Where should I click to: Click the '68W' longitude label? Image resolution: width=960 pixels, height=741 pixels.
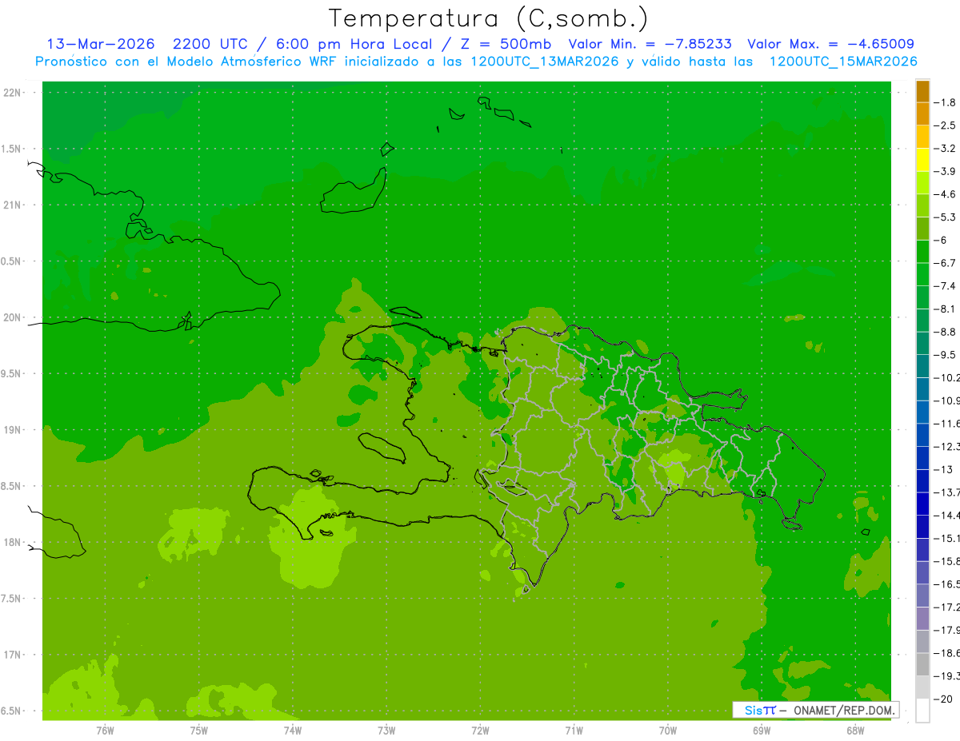[x=855, y=730]
